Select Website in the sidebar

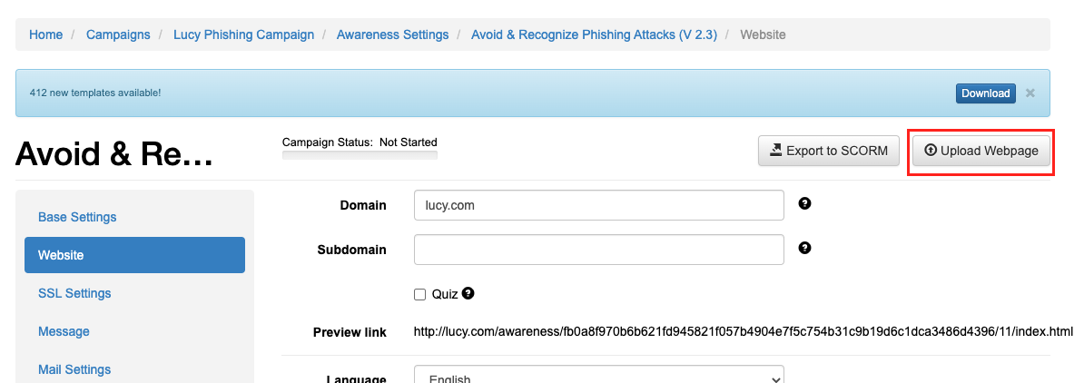134,255
